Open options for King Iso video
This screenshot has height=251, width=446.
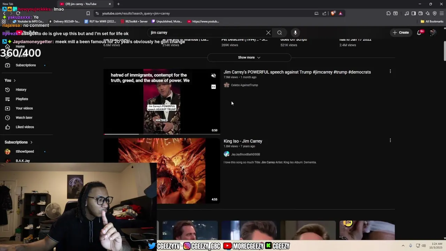(x=390, y=140)
